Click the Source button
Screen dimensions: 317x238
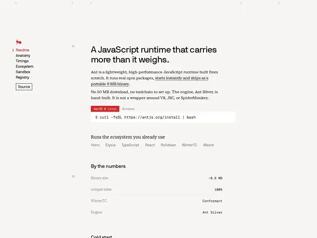click(24, 87)
